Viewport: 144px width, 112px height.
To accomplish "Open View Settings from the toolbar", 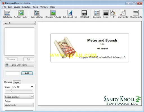I will point(37,14).
